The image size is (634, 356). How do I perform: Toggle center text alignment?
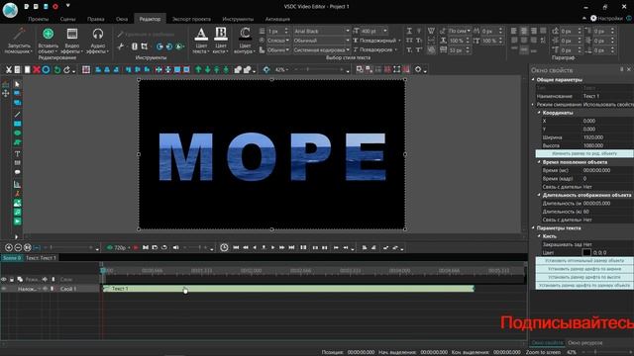coord(524,31)
